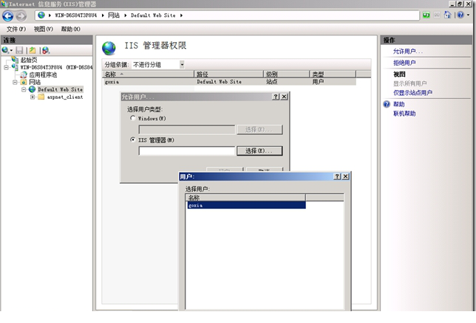Click the home icon in address bar
The image size is (476, 323).
[x=447, y=15]
